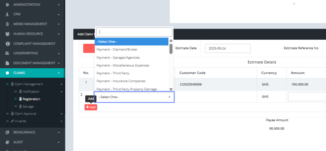Click the dropdown list scrollbar down arrow
This screenshot has width=326, height=151.
point(171,89)
